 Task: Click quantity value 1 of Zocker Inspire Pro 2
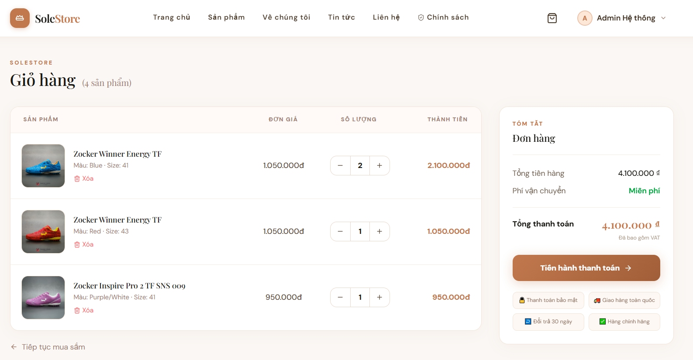pyautogui.click(x=360, y=298)
